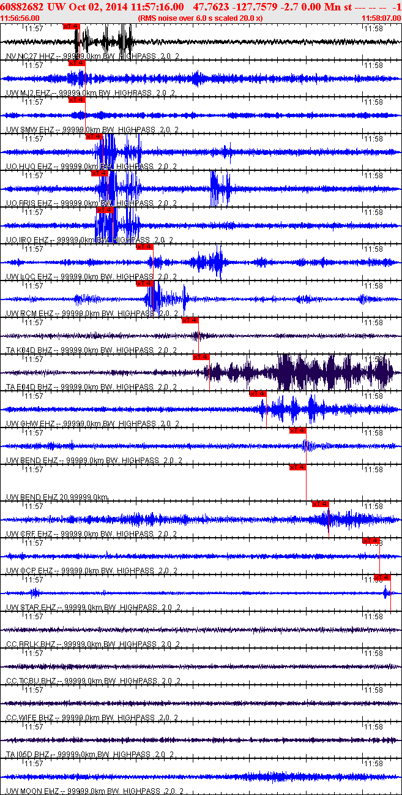Select the red pick marker on K04D trace

[x=190, y=320]
